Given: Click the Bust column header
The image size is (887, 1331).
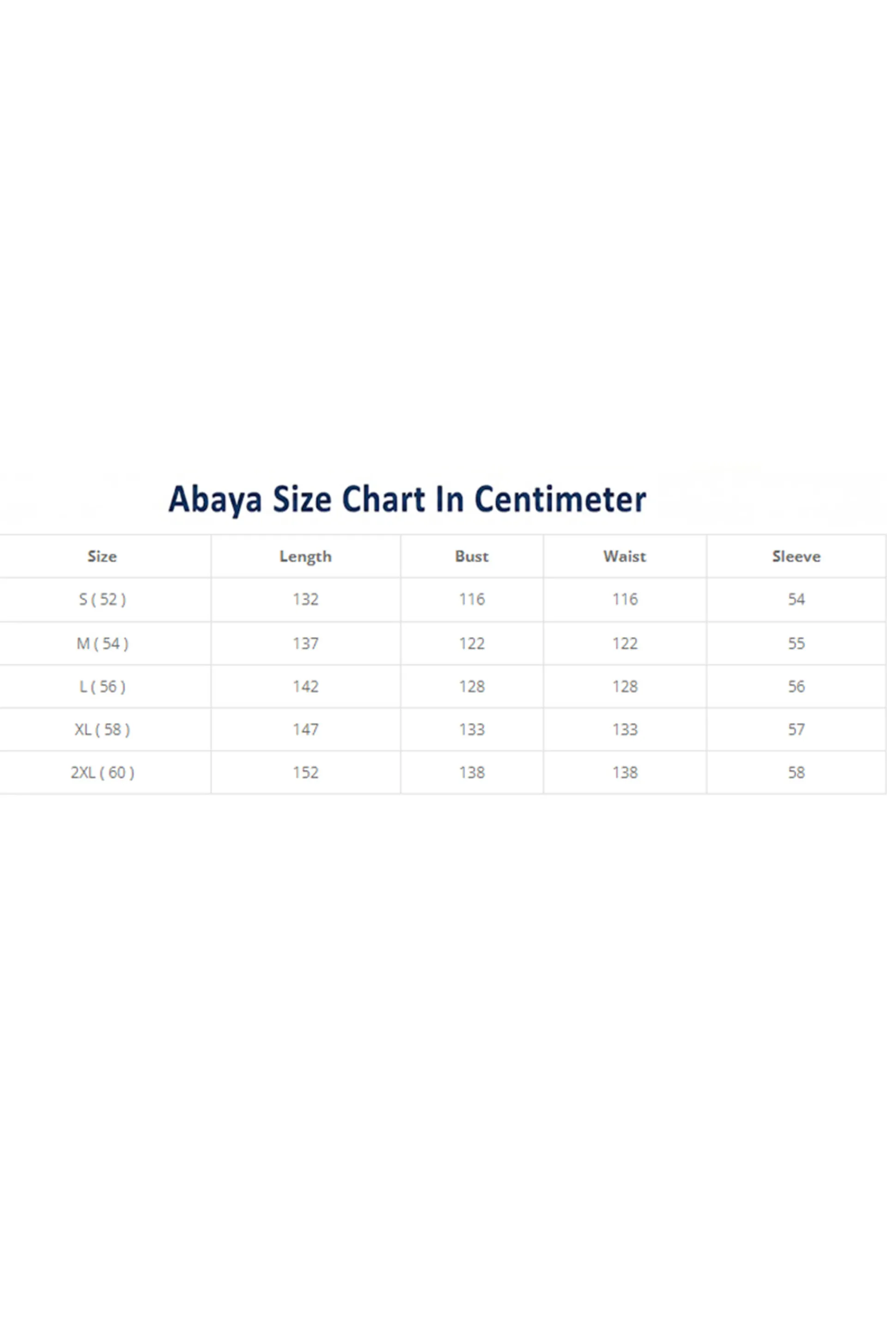Looking at the screenshot, I should click(472, 556).
